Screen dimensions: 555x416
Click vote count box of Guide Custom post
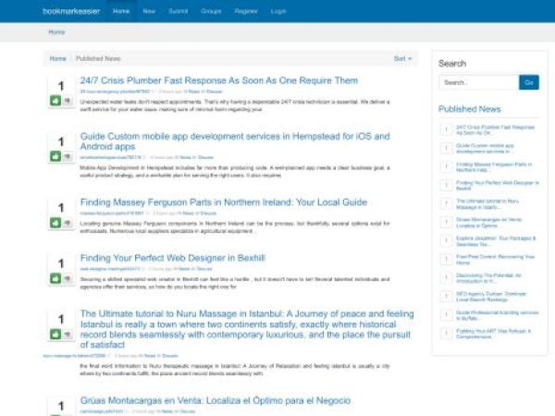pyautogui.click(x=61, y=141)
